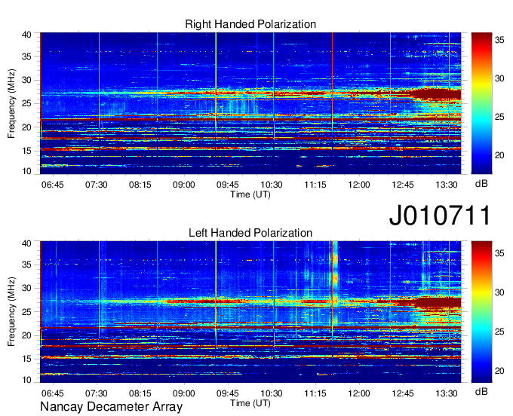Click the Left Handed Polarization title
The image size is (513, 416).
point(250,233)
